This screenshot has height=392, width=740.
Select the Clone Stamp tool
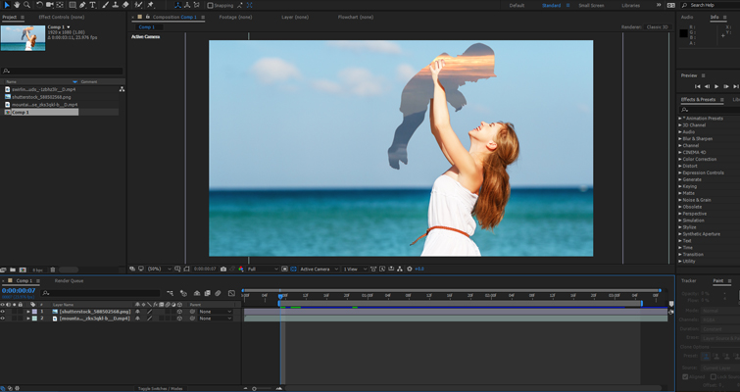point(115,5)
